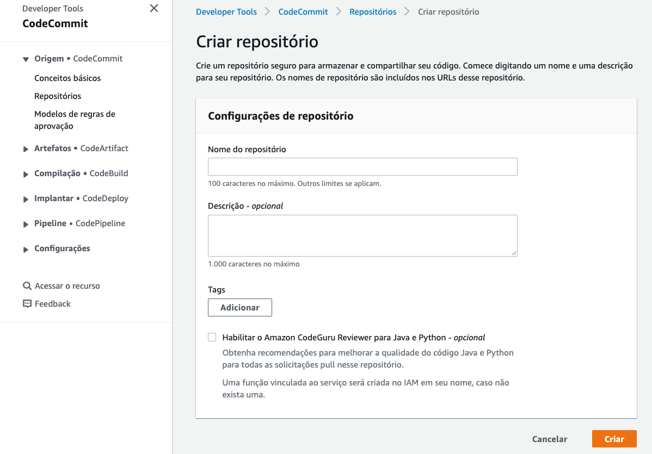The height and width of the screenshot is (454, 652).
Task: Click the CodeCommit sidebar title
Action: click(56, 23)
